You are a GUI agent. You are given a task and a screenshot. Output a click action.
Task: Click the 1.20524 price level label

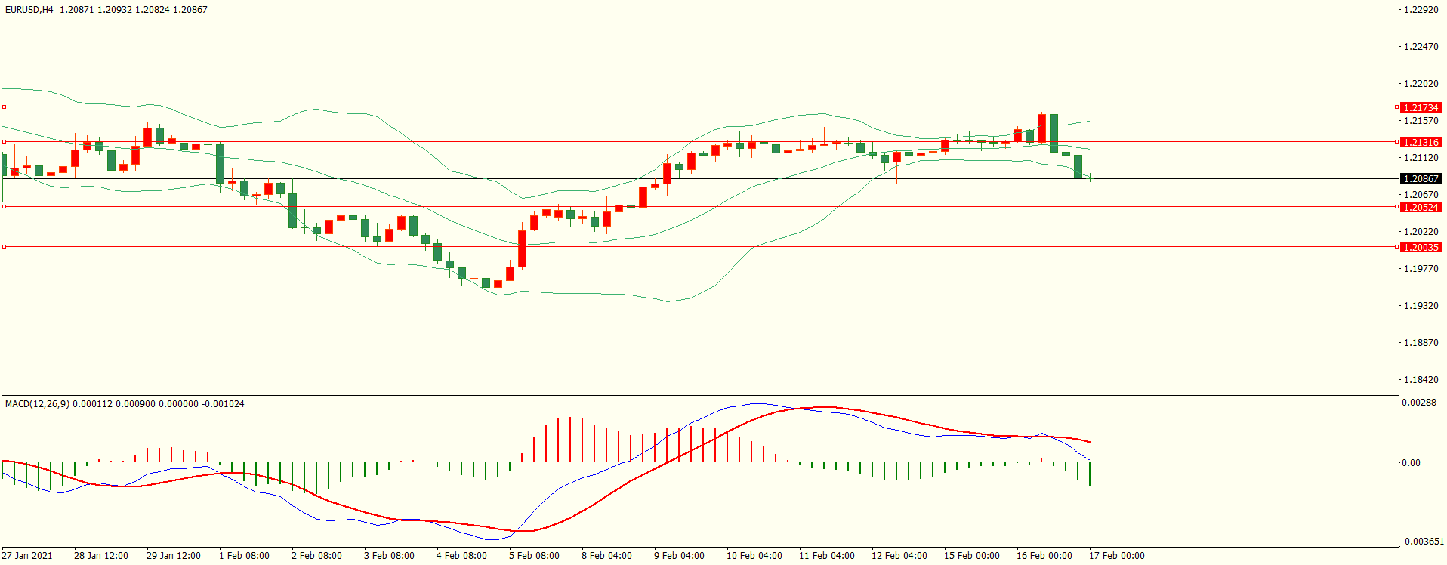coord(1421,208)
